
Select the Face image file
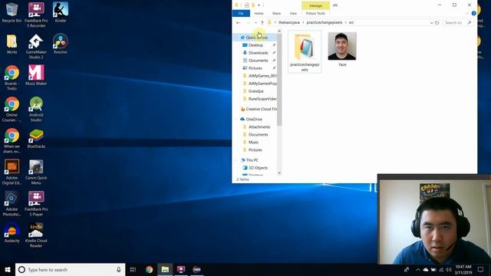pos(342,49)
